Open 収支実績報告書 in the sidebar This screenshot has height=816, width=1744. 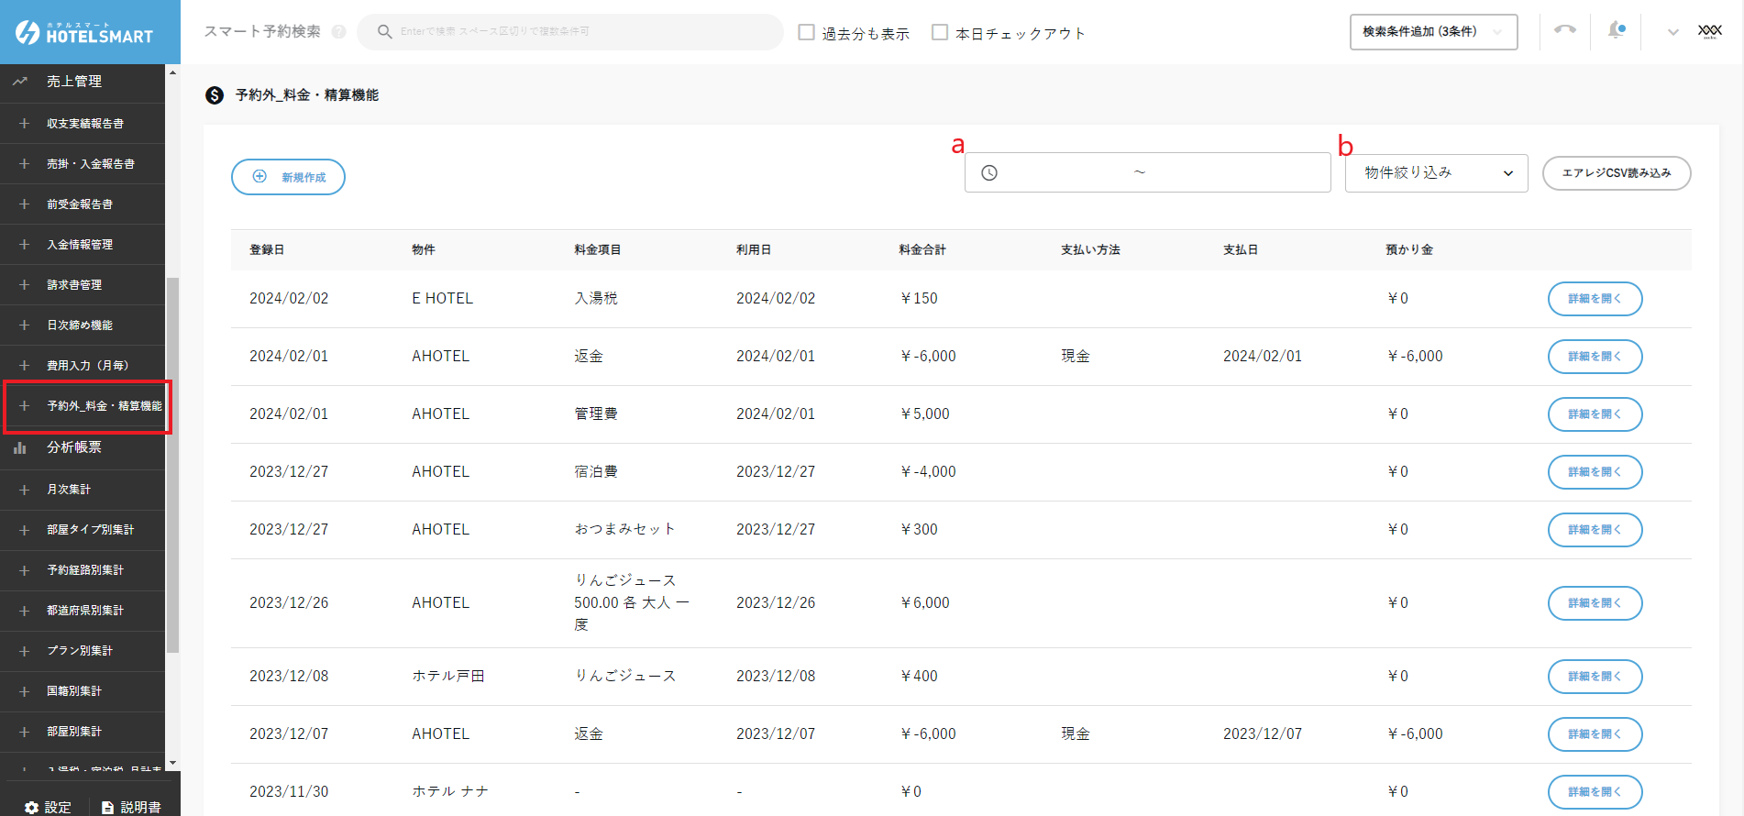pyautogui.click(x=85, y=124)
